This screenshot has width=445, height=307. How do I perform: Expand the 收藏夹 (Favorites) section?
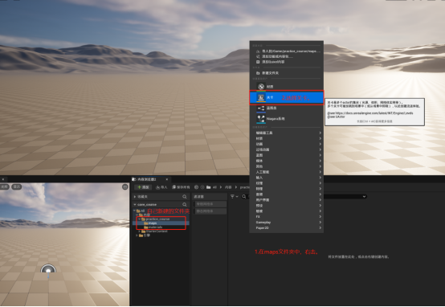[x=135, y=197]
